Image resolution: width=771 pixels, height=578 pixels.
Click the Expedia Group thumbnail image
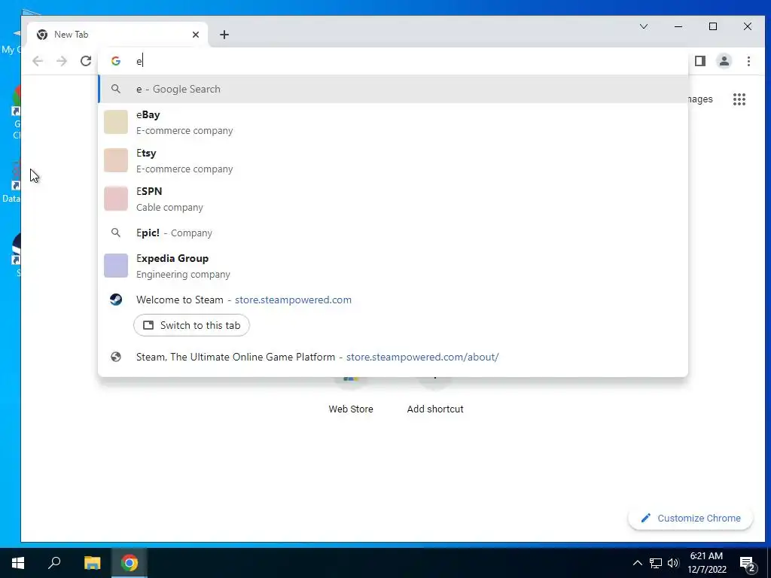pos(116,266)
